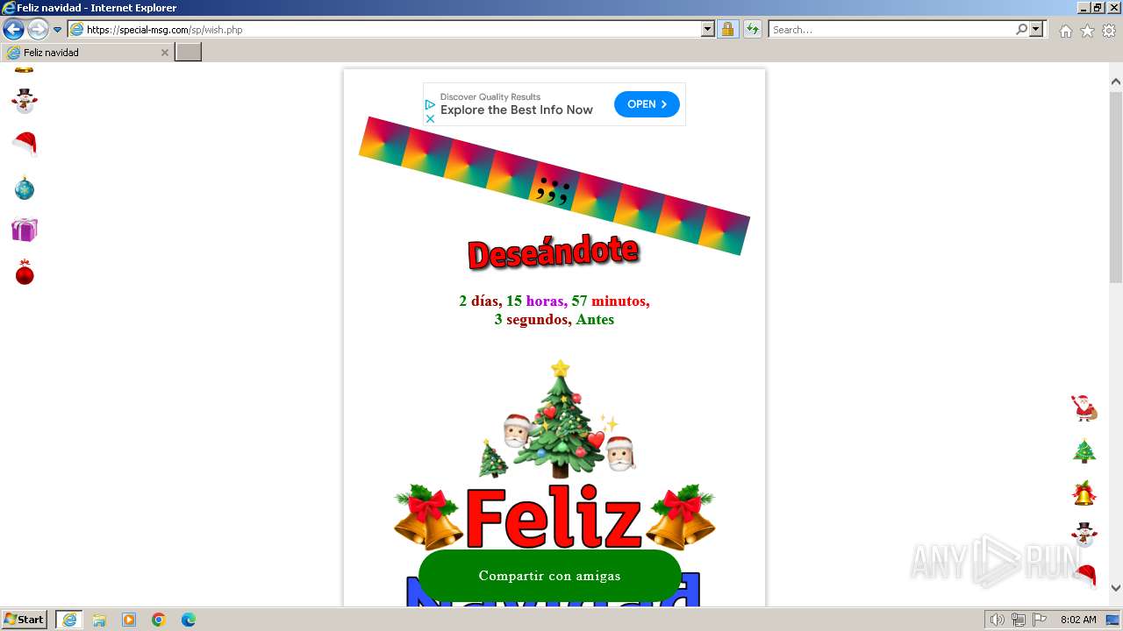Screen dimensions: 1123x631
Task: Open File Explorer from taskbar
Action: pyautogui.click(x=99, y=620)
